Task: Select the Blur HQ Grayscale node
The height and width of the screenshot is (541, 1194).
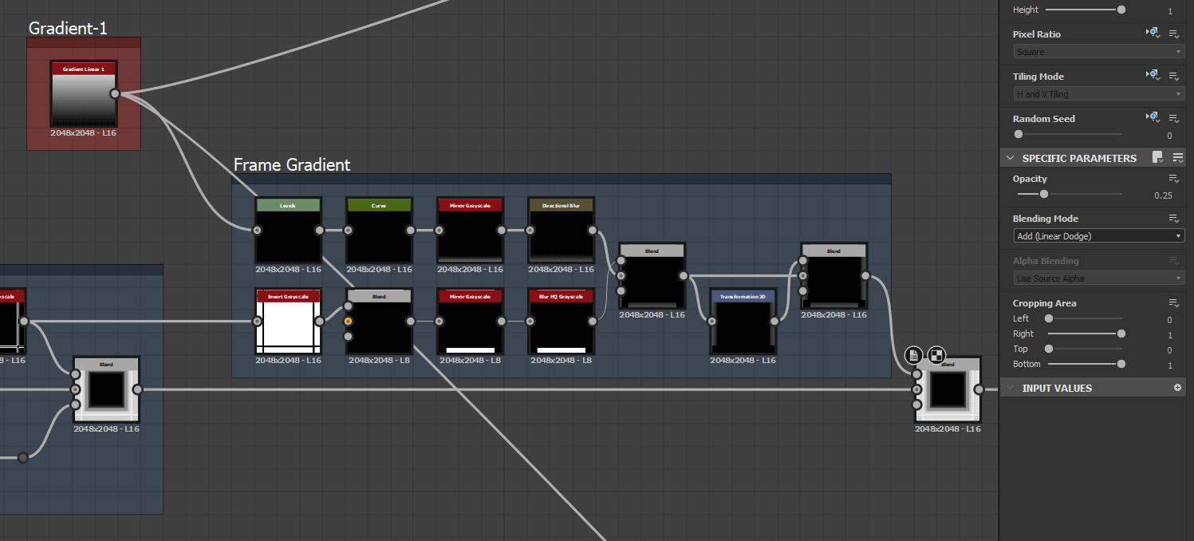Action: point(561,322)
